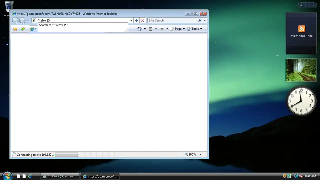
Task: Click the sidebar Add Gadgets plus button
Action: pos(301,5)
